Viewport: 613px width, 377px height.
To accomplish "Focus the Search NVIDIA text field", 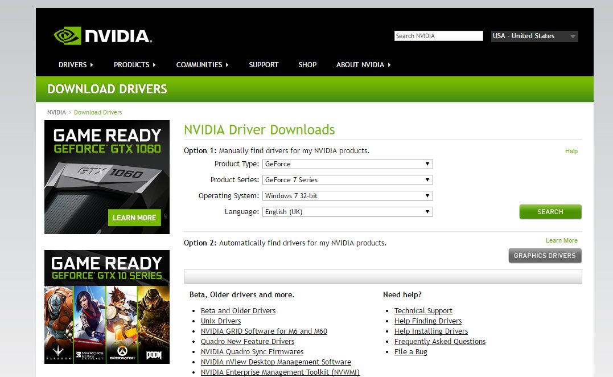I will click(x=438, y=36).
